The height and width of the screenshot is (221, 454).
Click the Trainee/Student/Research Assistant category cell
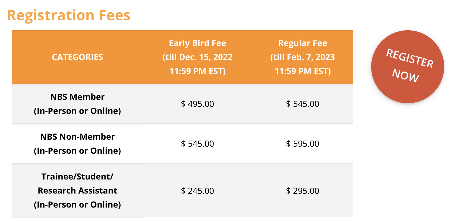pyautogui.click(x=77, y=177)
